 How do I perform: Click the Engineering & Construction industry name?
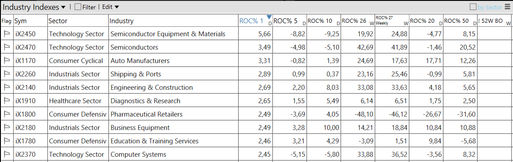point(151,87)
